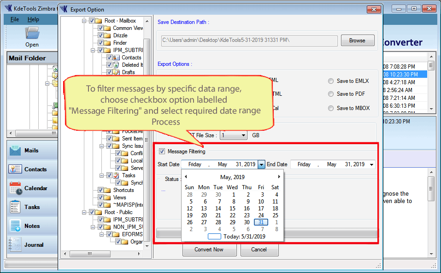Go to previous month in calendar
The height and width of the screenshot is (273, 441).
pos(186,177)
